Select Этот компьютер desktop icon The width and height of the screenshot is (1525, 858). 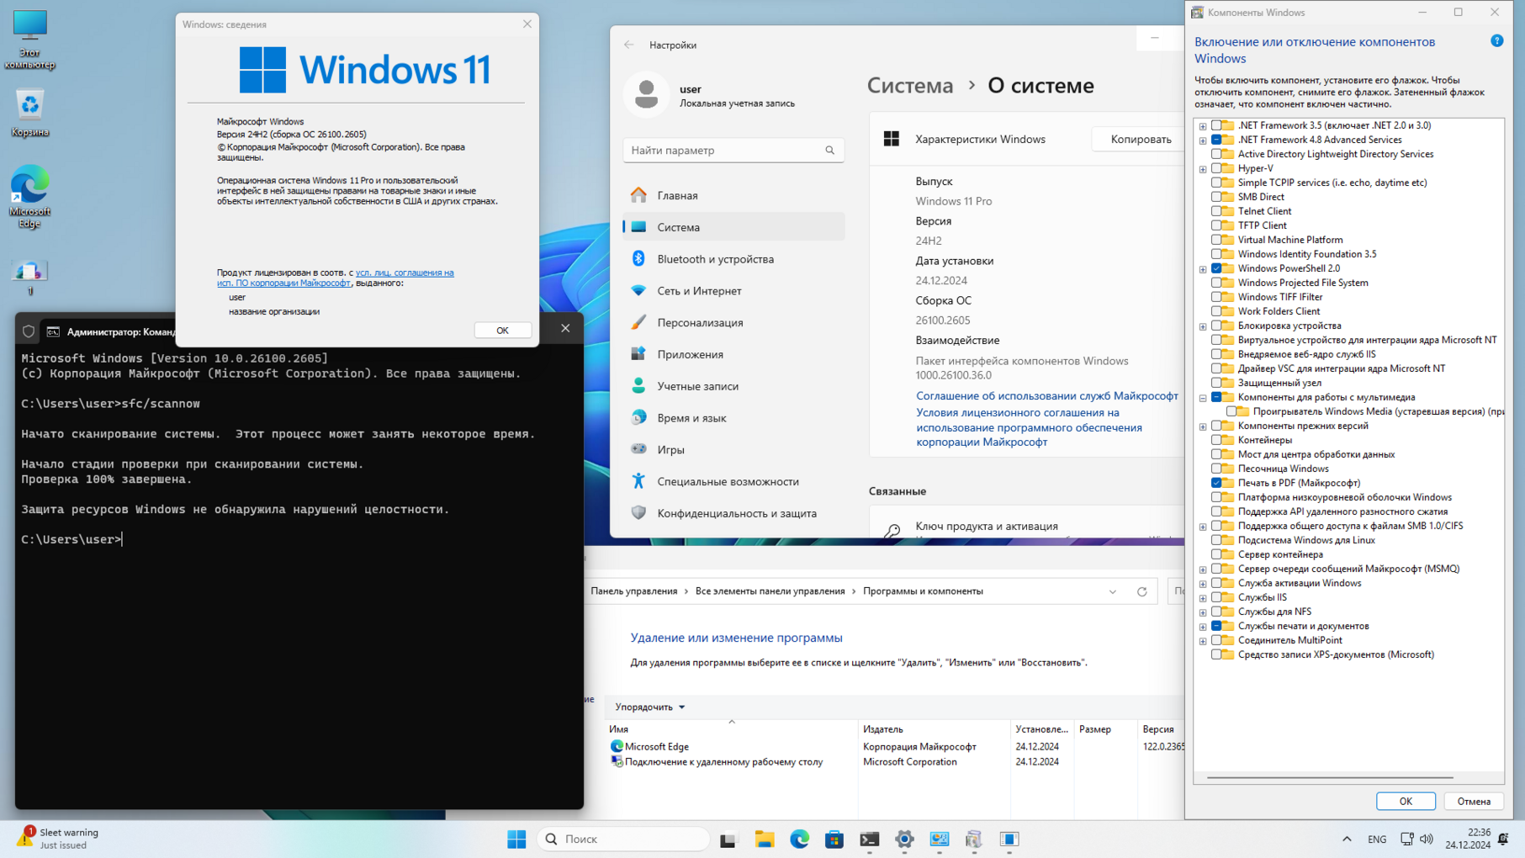point(30,40)
